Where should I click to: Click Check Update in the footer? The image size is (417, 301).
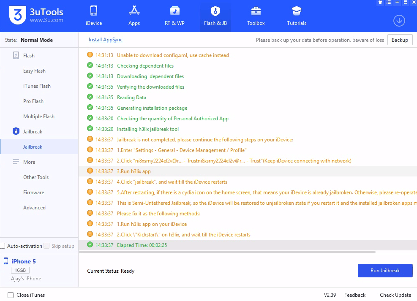click(x=395, y=295)
